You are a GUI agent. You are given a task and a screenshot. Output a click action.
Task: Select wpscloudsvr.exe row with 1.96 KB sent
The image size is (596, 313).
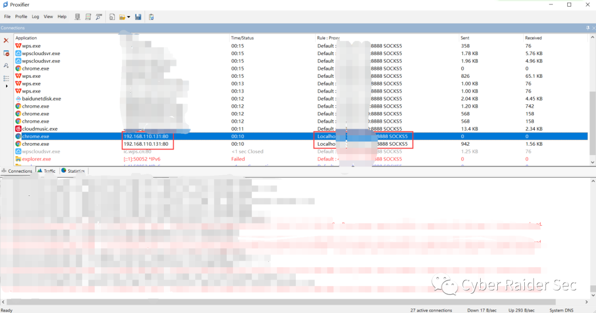[x=301, y=61]
